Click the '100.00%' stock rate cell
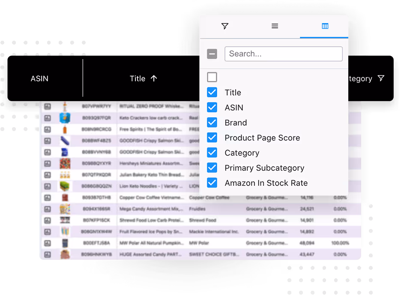This screenshot has height=298, width=401. click(340, 243)
